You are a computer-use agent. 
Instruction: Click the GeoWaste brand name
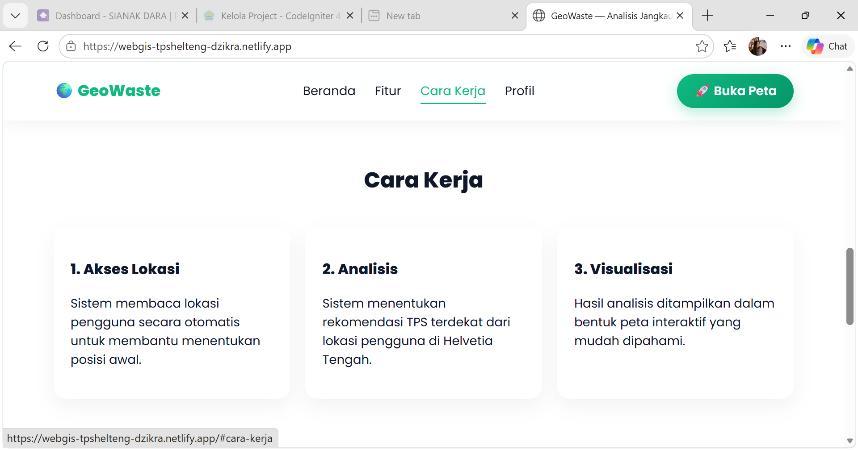click(x=119, y=91)
